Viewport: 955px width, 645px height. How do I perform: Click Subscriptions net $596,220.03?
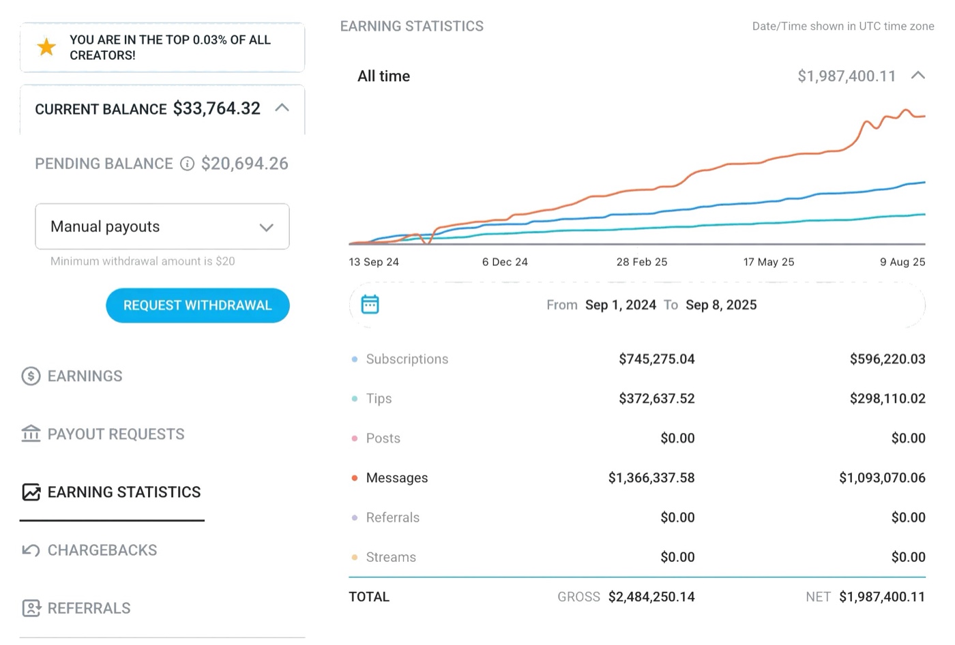coord(887,359)
